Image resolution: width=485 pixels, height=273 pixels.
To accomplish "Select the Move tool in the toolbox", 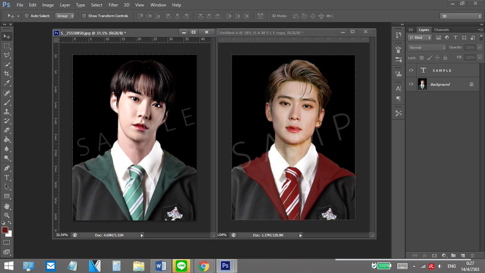I will (7, 36).
